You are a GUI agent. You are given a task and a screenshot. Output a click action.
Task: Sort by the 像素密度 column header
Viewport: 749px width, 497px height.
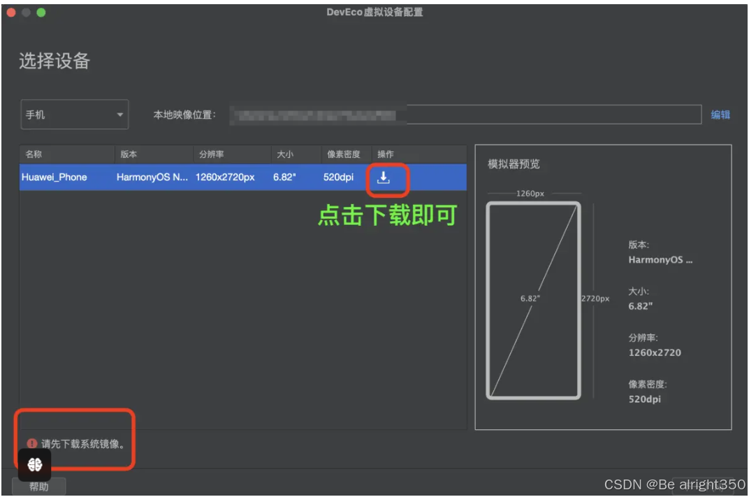(347, 154)
